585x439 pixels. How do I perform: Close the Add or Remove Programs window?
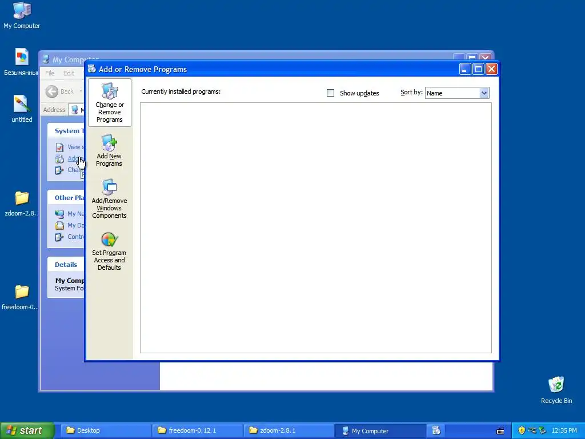[x=491, y=69]
